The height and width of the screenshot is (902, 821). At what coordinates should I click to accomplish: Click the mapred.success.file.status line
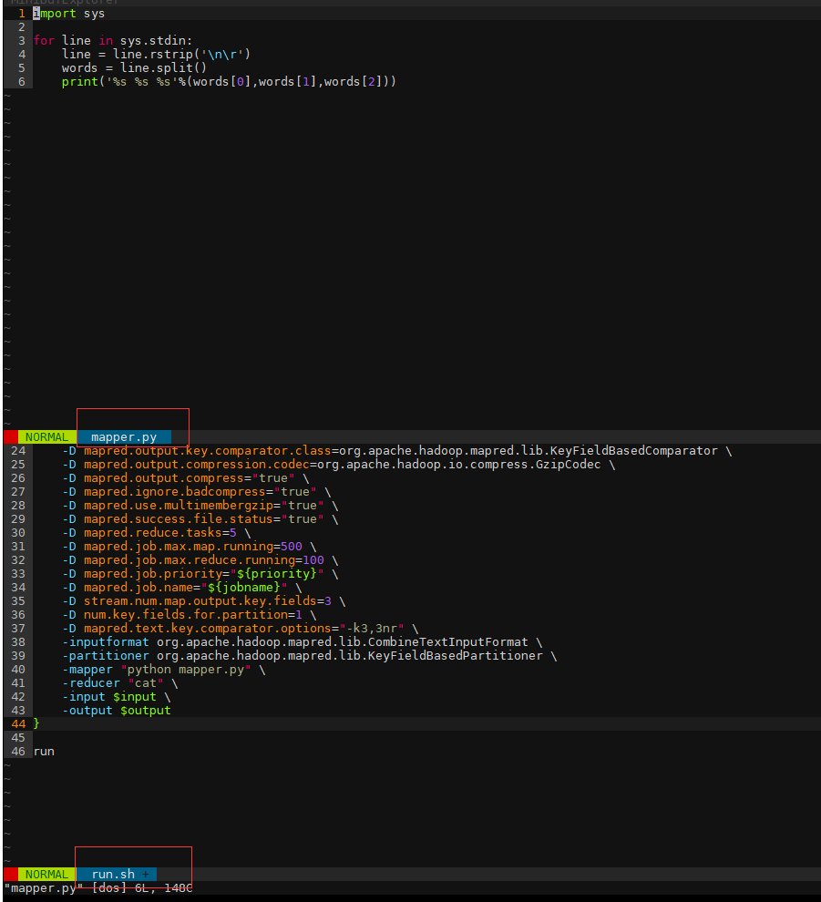tap(200, 519)
